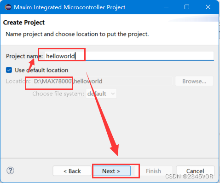
Task: Click the Next > button
Action: point(112,171)
